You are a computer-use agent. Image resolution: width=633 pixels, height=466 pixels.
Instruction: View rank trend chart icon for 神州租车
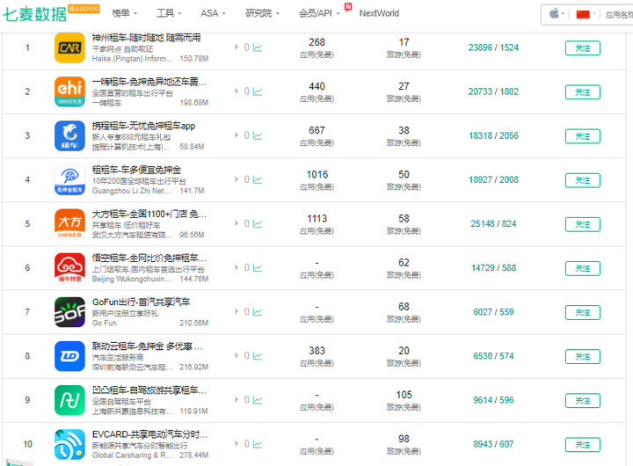(x=258, y=47)
